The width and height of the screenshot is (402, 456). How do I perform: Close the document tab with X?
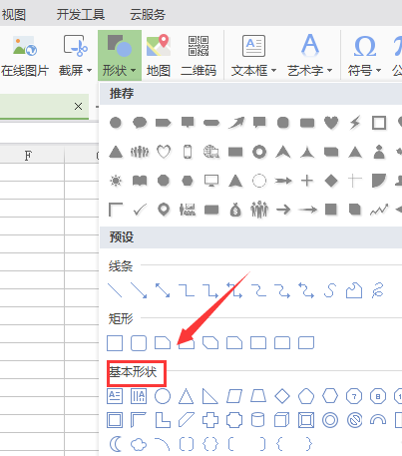pyautogui.click(x=78, y=107)
